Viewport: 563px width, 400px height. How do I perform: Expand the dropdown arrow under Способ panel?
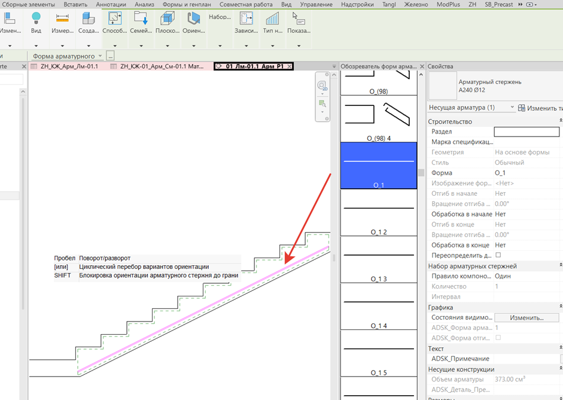click(115, 46)
